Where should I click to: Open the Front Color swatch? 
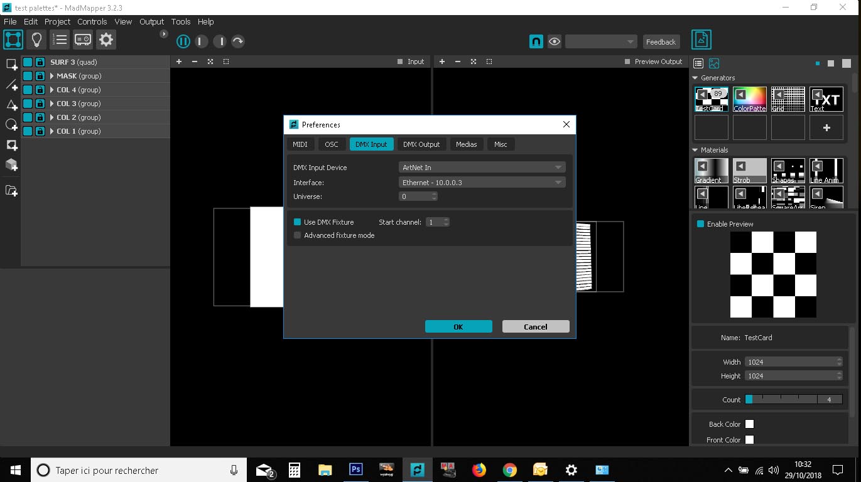point(749,440)
